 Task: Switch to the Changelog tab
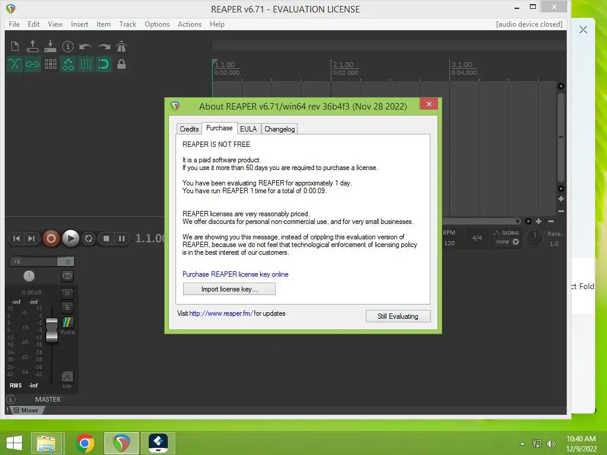280,129
